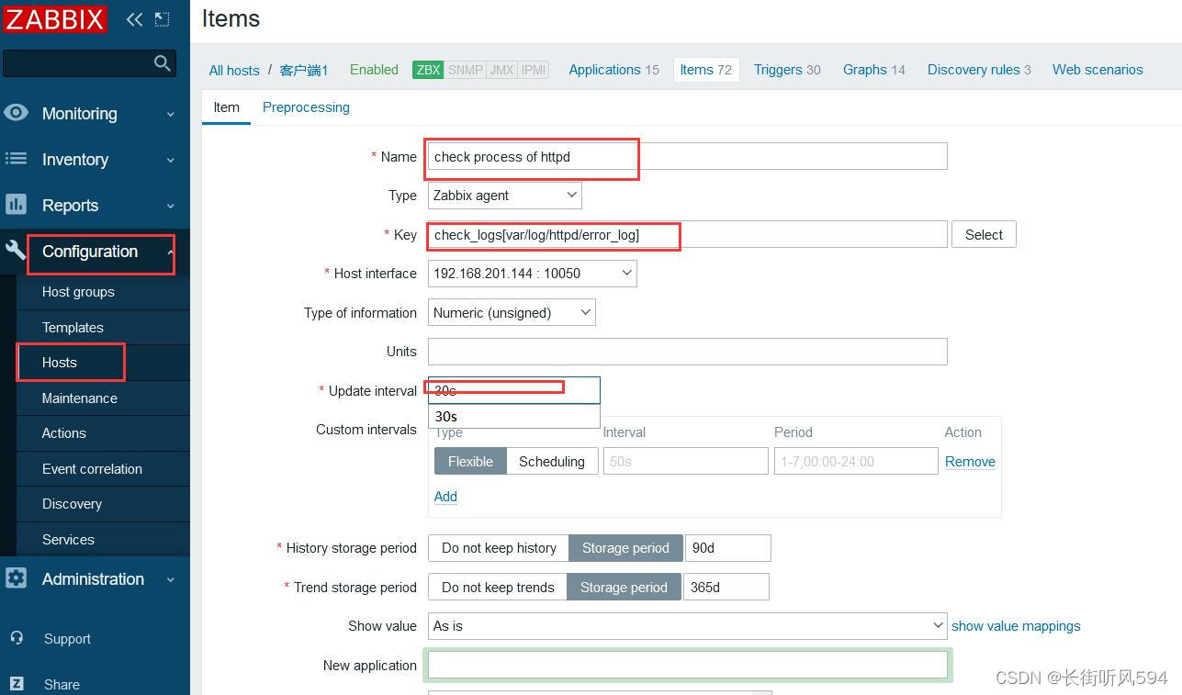The width and height of the screenshot is (1182, 695).
Task: Click the All hosts breadcrumb link
Action: coord(234,70)
